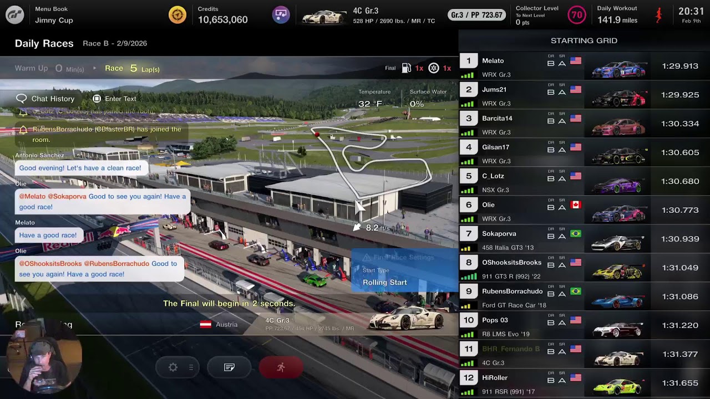Click the Daily Workout 141.9 miles value

coord(617,21)
